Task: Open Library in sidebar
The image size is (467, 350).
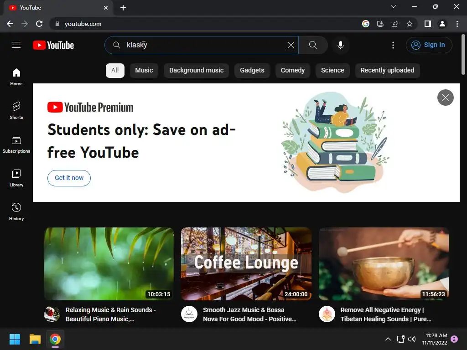Action: [16, 178]
